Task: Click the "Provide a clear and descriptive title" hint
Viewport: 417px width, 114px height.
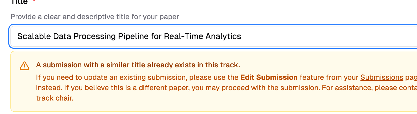Action: click(95, 17)
